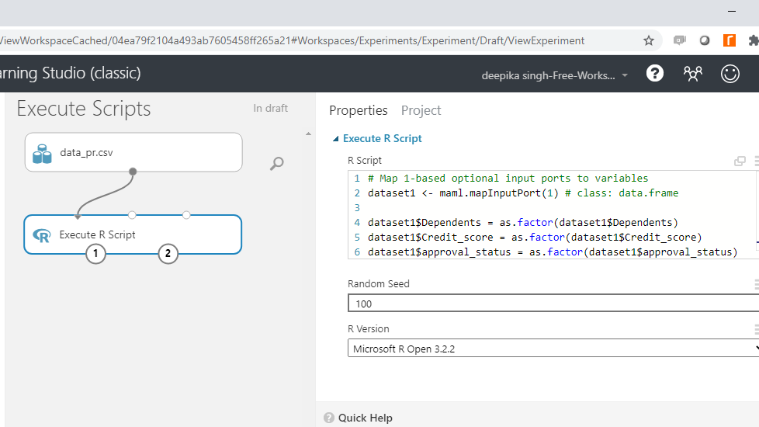Switch to the Project tab

click(x=421, y=110)
